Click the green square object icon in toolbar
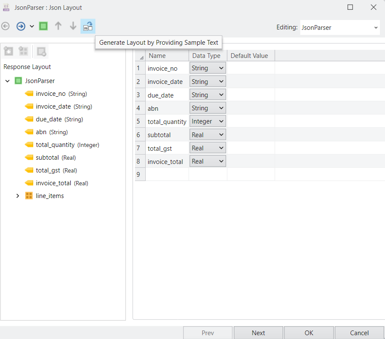The height and width of the screenshot is (339, 385). point(43,26)
